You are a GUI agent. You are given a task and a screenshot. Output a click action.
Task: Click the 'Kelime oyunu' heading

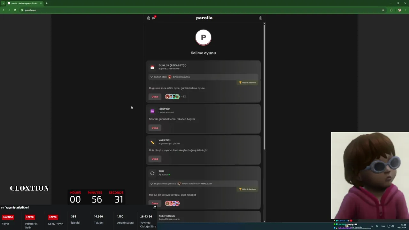click(x=203, y=53)
